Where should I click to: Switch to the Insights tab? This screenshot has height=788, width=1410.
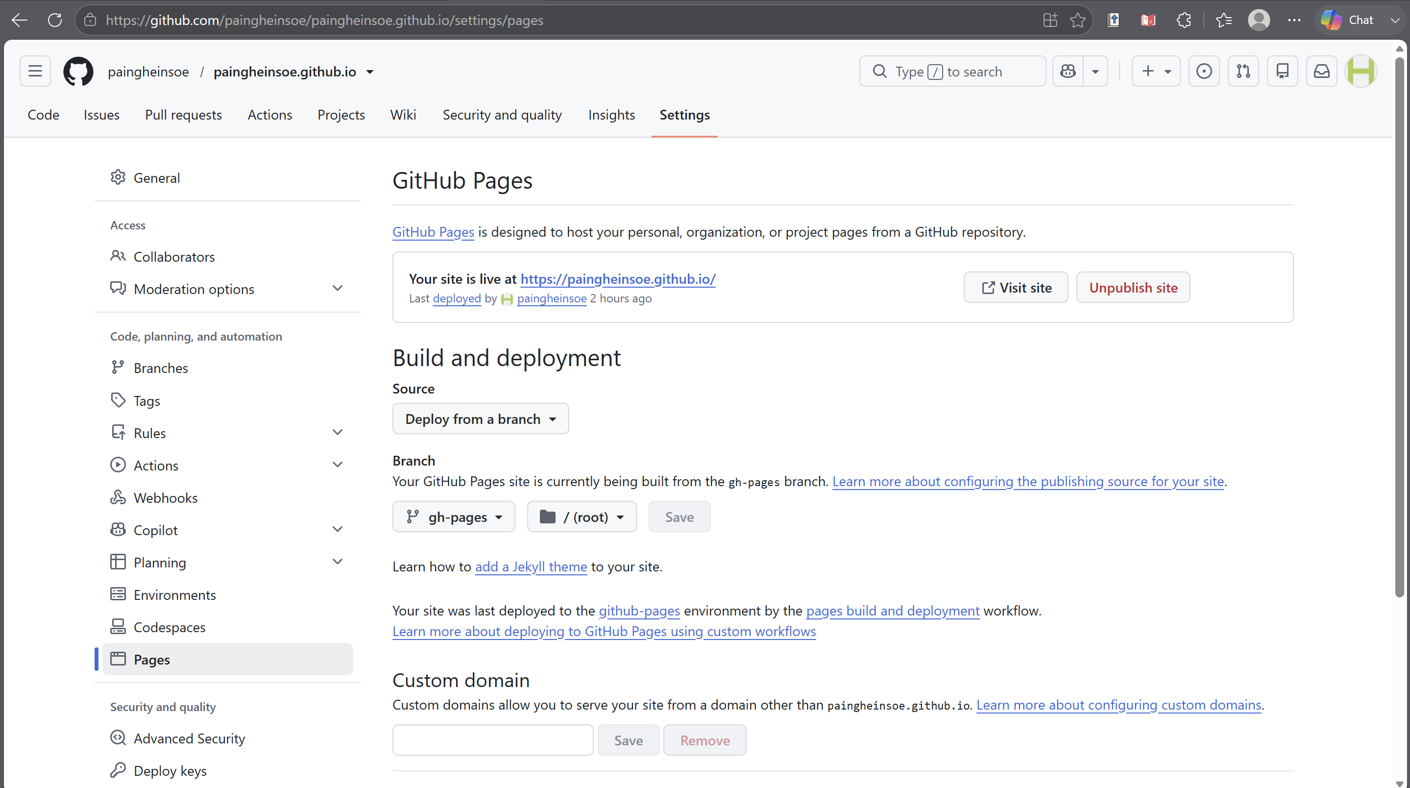(x=611, y=115)
